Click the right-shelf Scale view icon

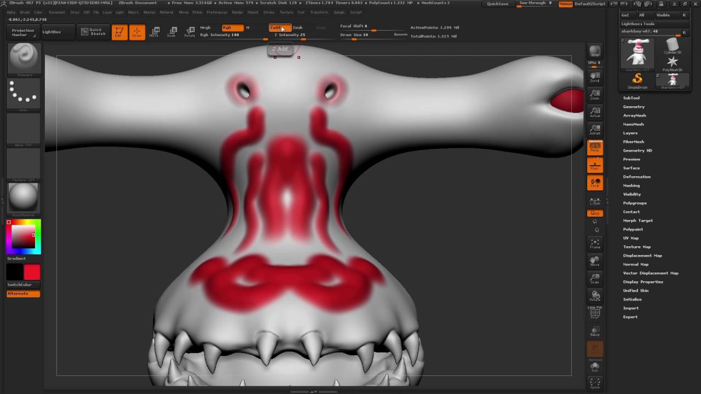595,279
